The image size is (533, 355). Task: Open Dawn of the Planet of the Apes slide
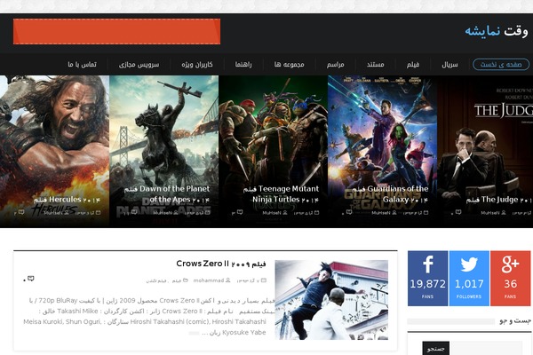coord(163,151)
